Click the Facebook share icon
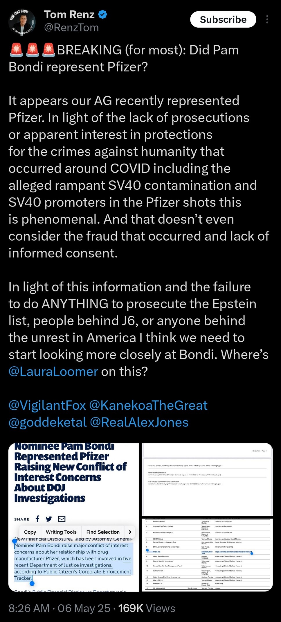Viewport: 281px width, 622px height. pyautogui.click(x=37, y=519)
